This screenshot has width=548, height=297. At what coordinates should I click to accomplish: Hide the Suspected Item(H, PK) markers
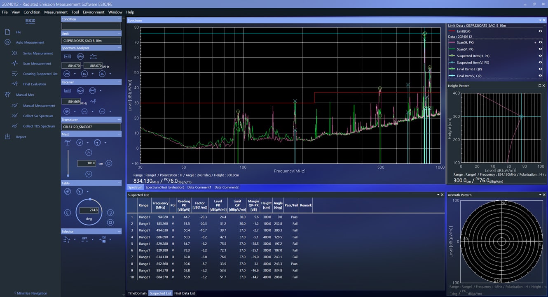[540, 56]
